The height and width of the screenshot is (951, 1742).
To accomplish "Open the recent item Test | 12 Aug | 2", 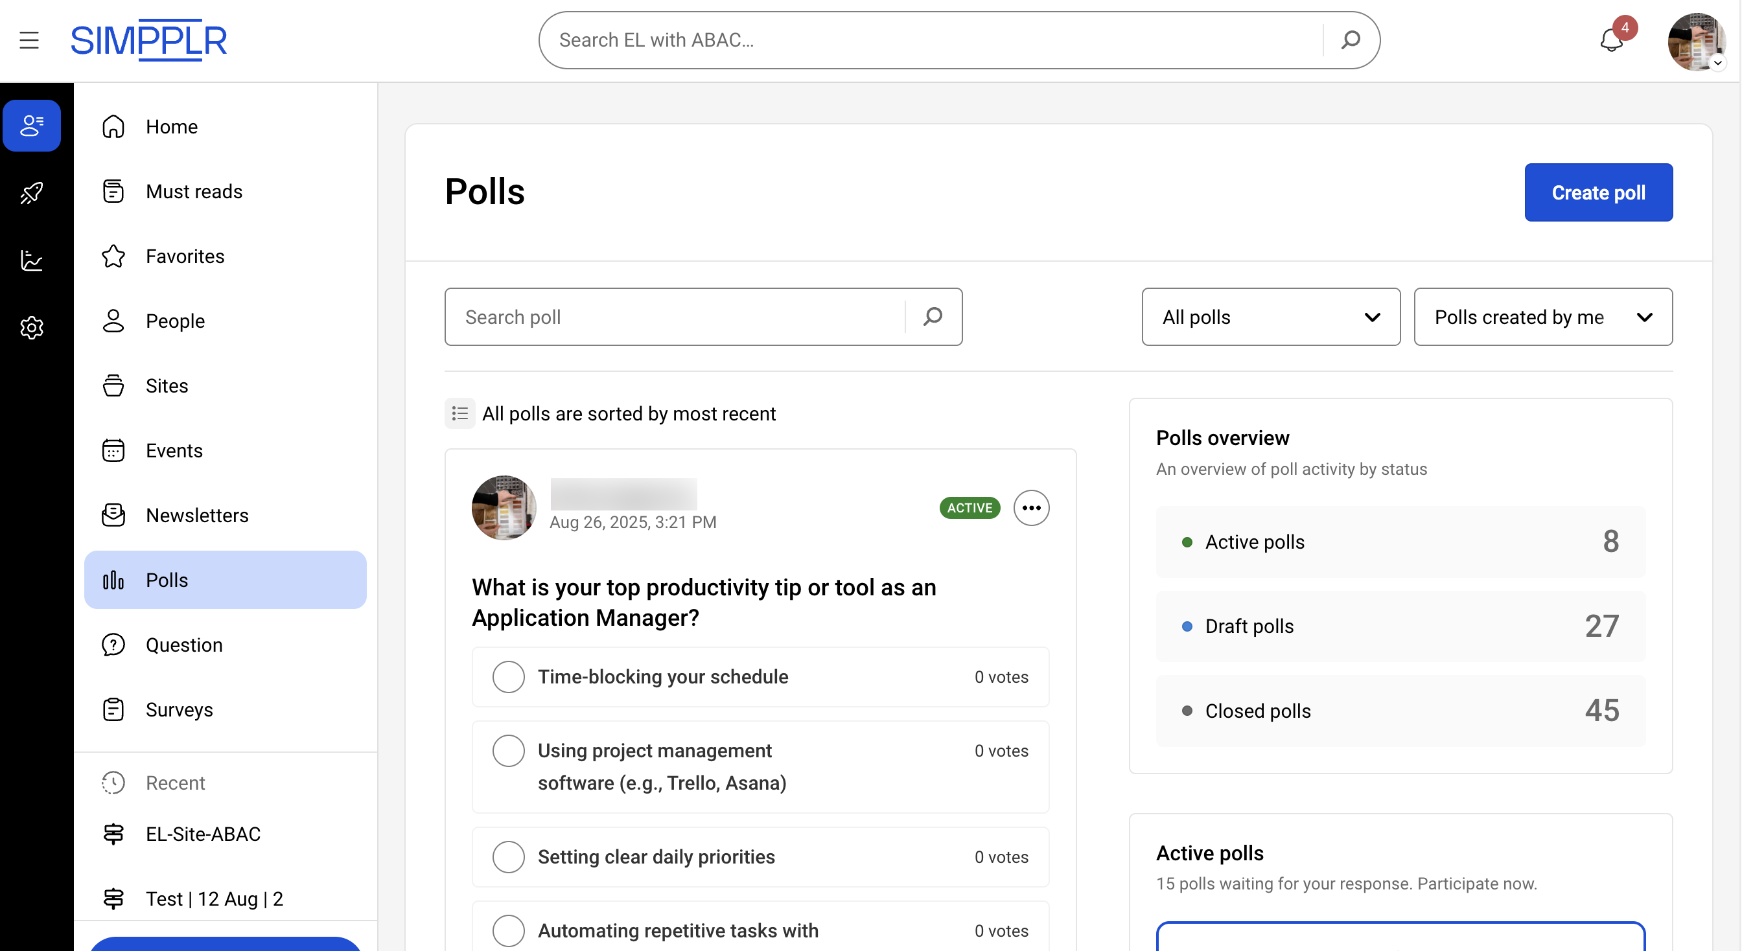I will coord(214,899).
